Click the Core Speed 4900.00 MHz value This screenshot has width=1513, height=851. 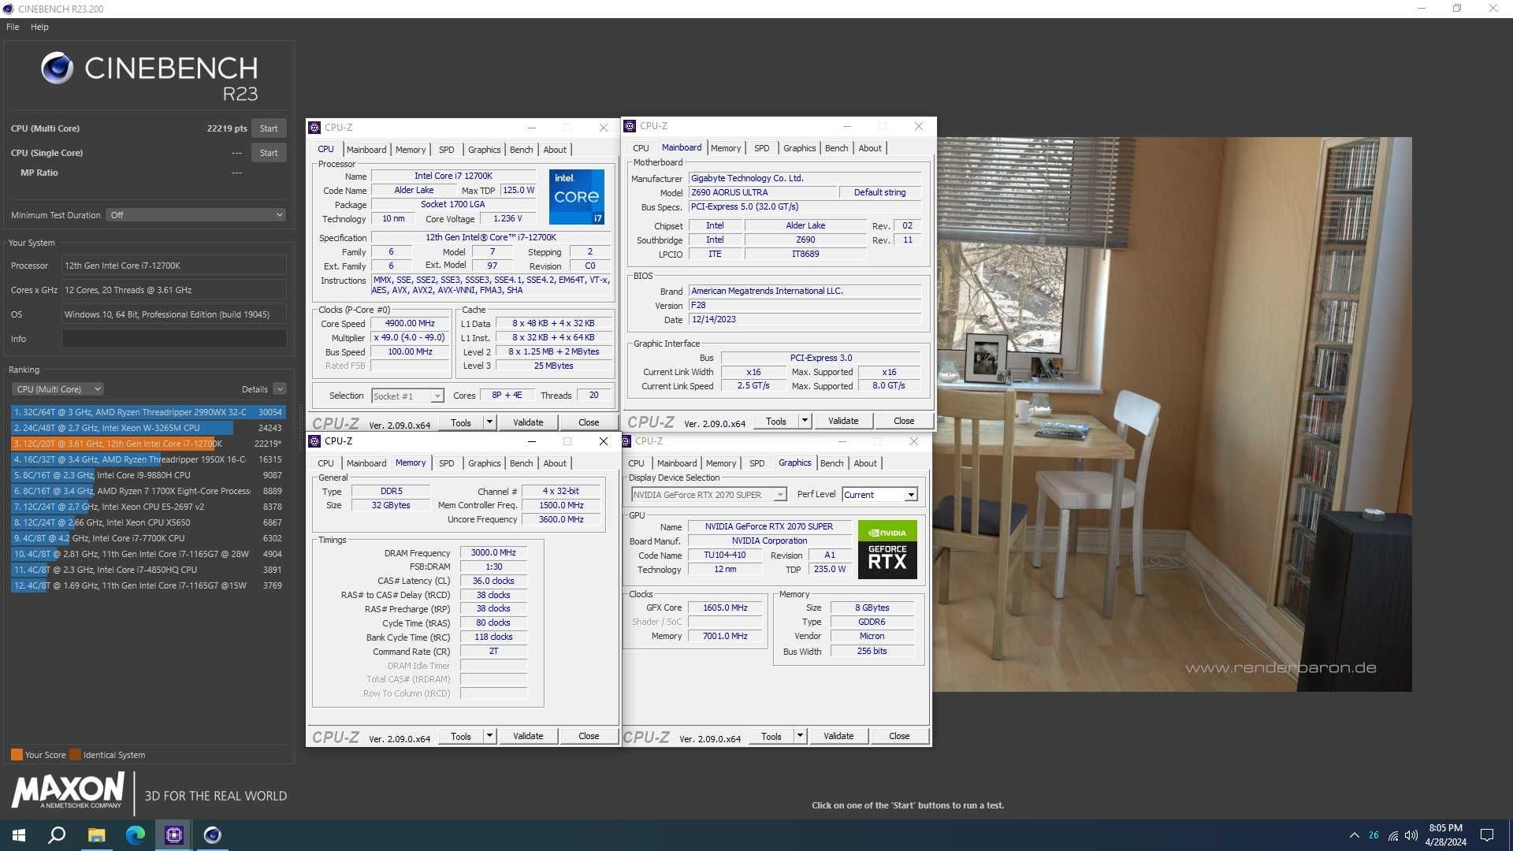tap(410, 324)
